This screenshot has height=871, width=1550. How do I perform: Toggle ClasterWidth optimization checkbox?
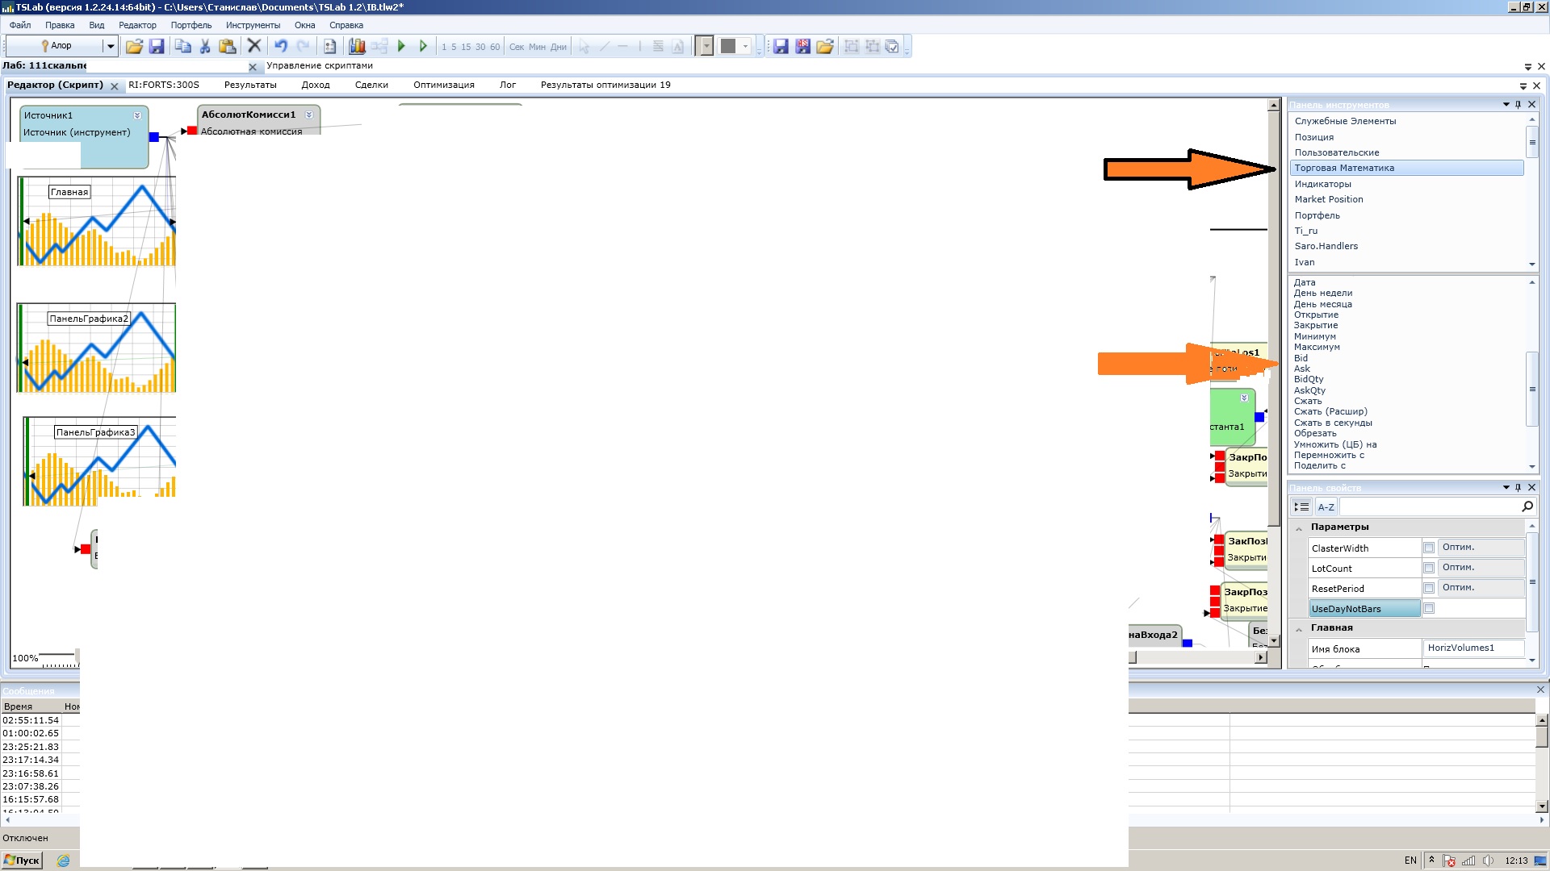coord(1429,548)
